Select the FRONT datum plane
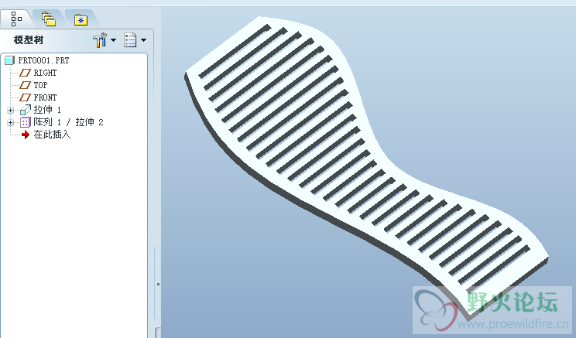This screenshot has height=338, width=576. pyautogui.click(x=45, y=97)
